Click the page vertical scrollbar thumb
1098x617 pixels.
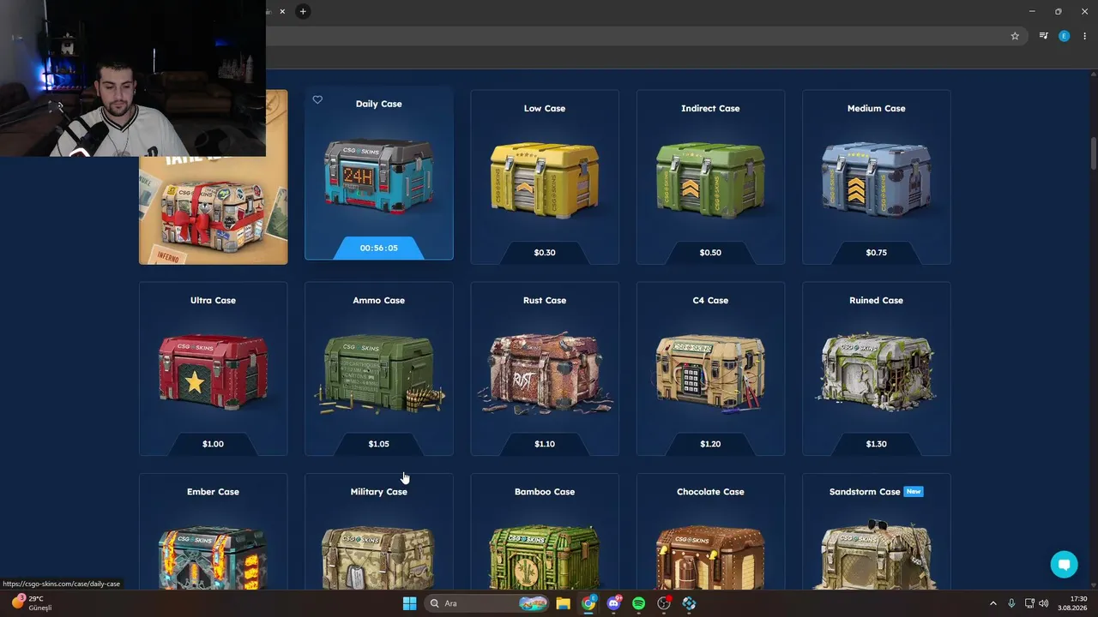(x=1094, y=153)
